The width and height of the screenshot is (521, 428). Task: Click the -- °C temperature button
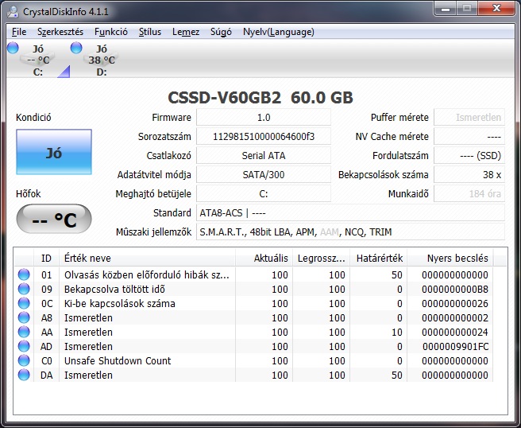point(54,219)
